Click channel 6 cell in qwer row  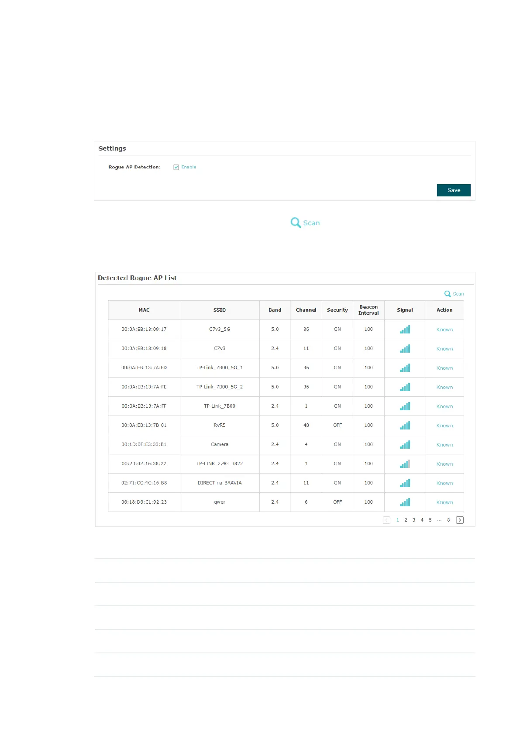pyautogui.click(x=306, y=502)
